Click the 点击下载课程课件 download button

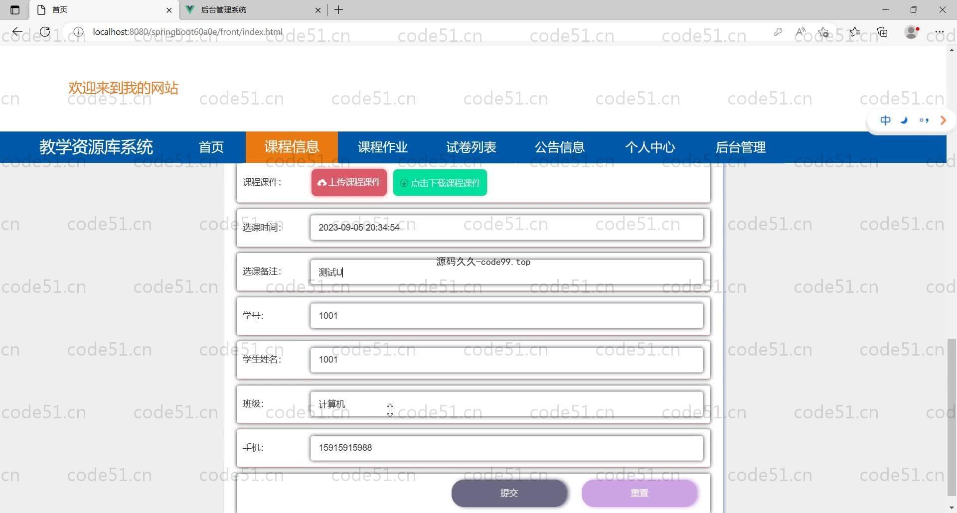click(440, 183)
